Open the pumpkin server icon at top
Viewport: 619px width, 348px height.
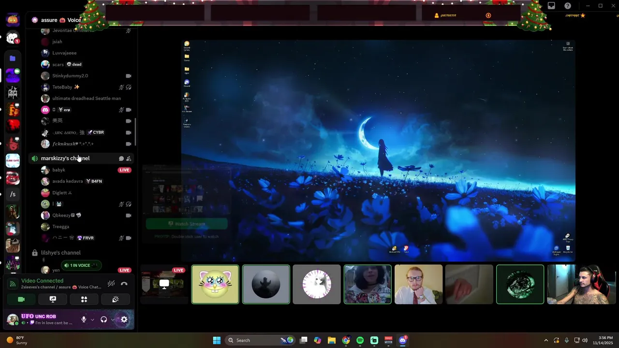13,20
